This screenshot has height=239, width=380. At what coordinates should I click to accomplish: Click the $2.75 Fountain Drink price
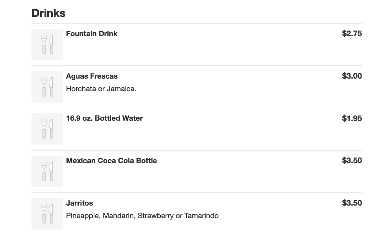click(x=352, y=34)
